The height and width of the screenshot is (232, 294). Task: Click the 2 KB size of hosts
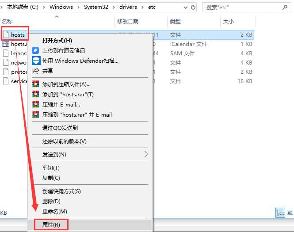tap(246, 34)
